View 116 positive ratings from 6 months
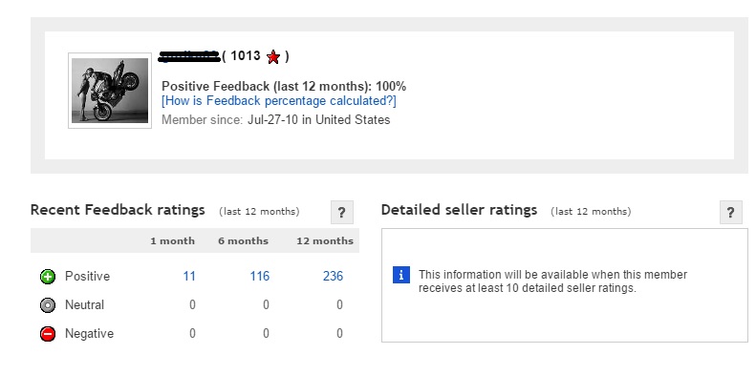756x375 pixels. pyautogui.click(x=259, y=277)
